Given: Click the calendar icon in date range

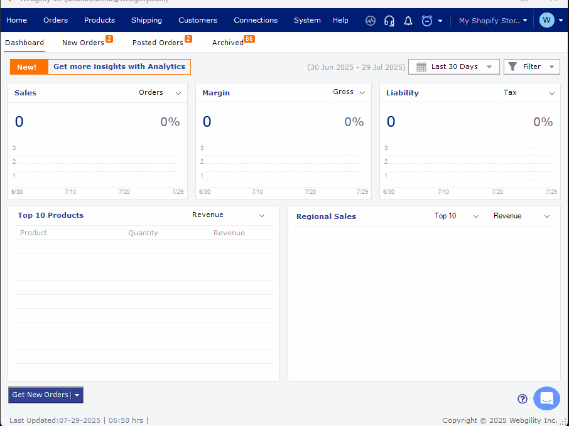Looking at the screenshot, I should click(x=421, y=67).
